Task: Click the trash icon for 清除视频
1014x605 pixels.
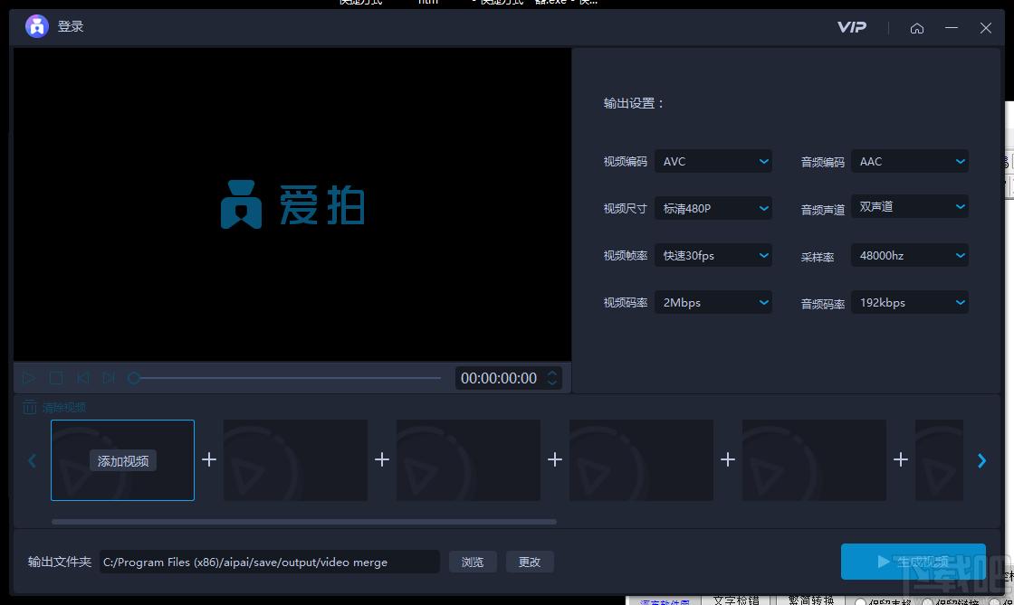Action: [x=30, y=408]
